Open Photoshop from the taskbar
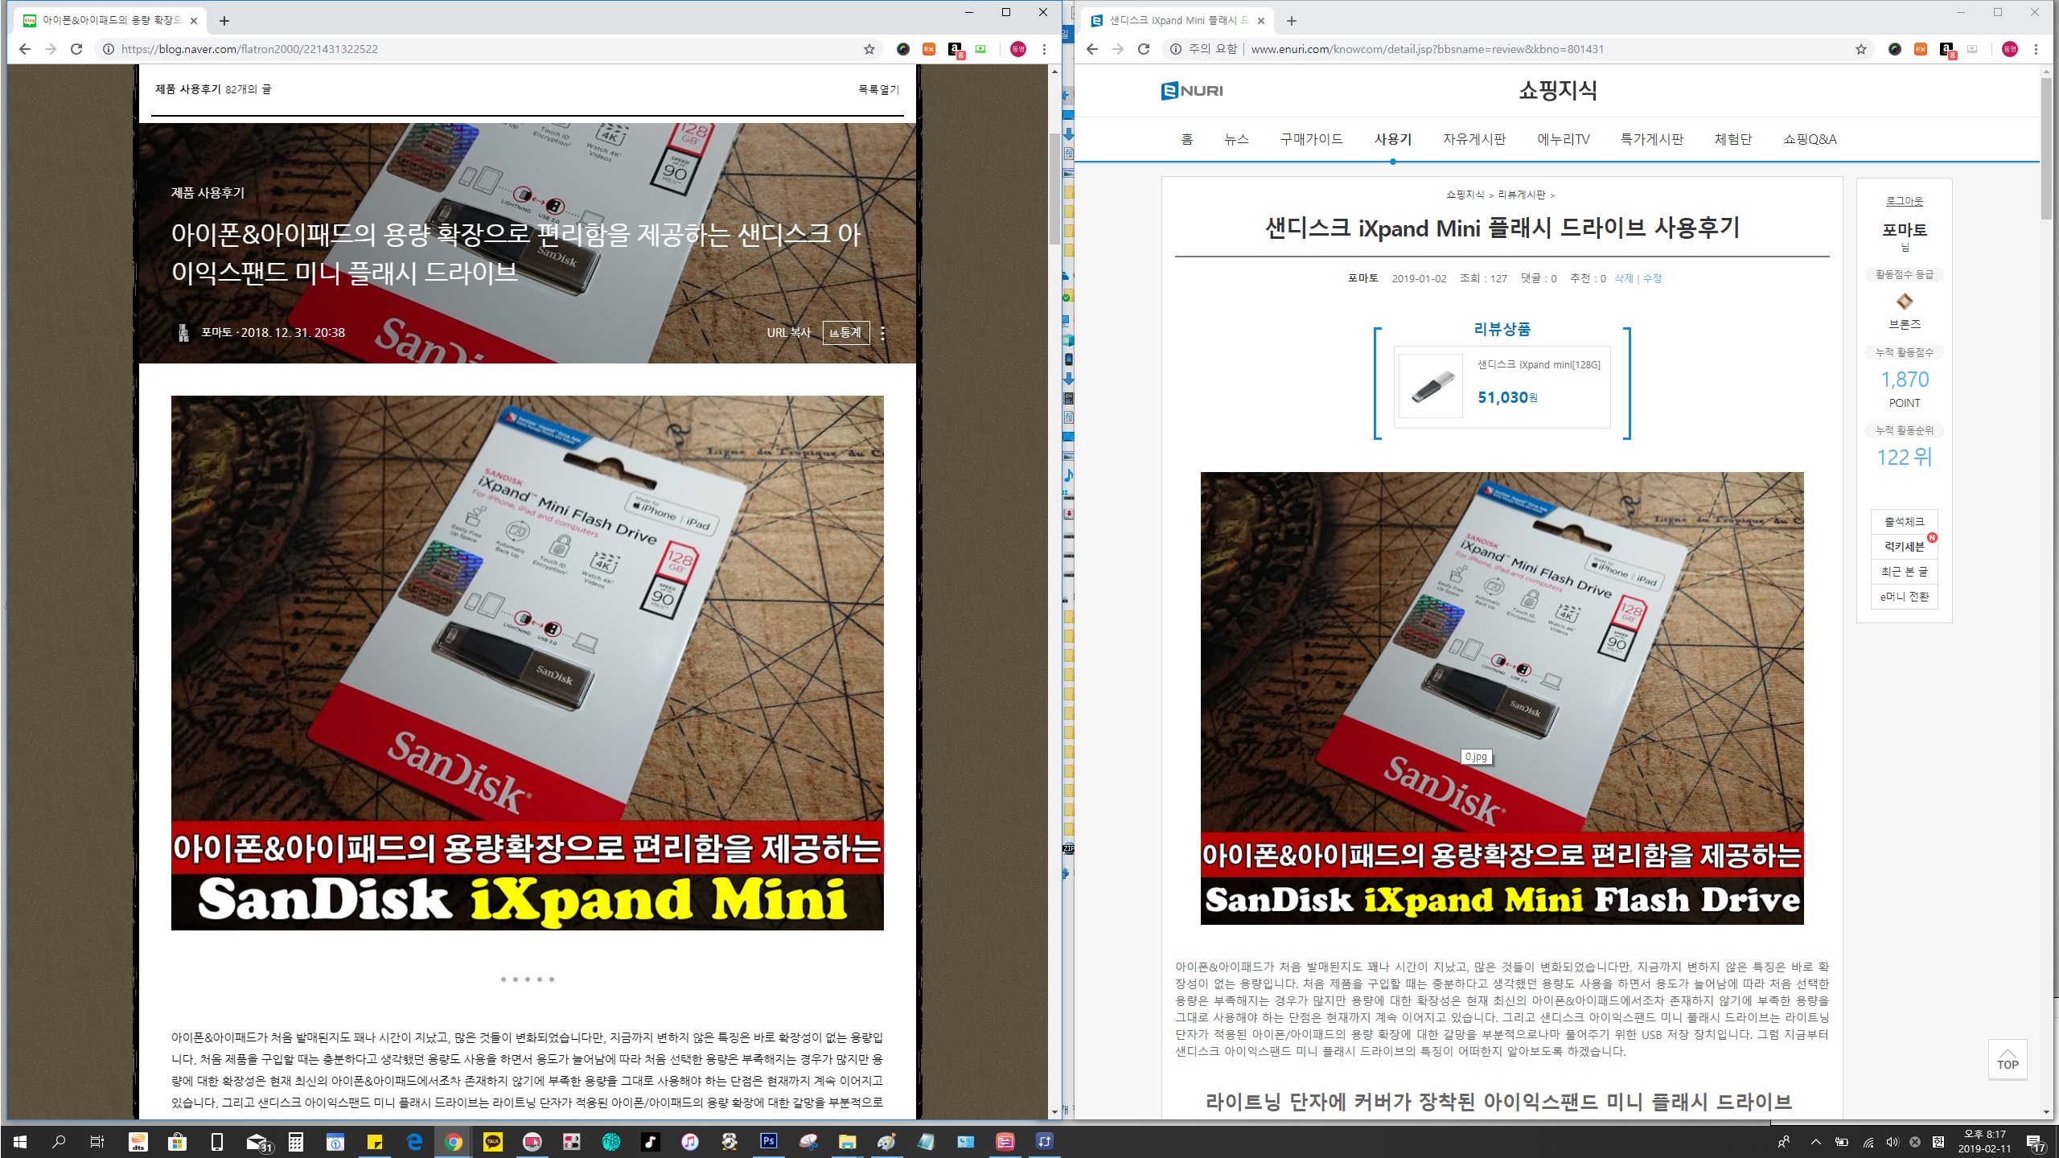This screenshot has height=1158, width=2059. [768, 1141]
